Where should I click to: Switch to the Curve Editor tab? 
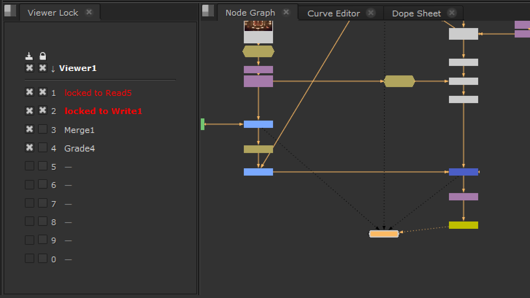(x=334, y=13)
